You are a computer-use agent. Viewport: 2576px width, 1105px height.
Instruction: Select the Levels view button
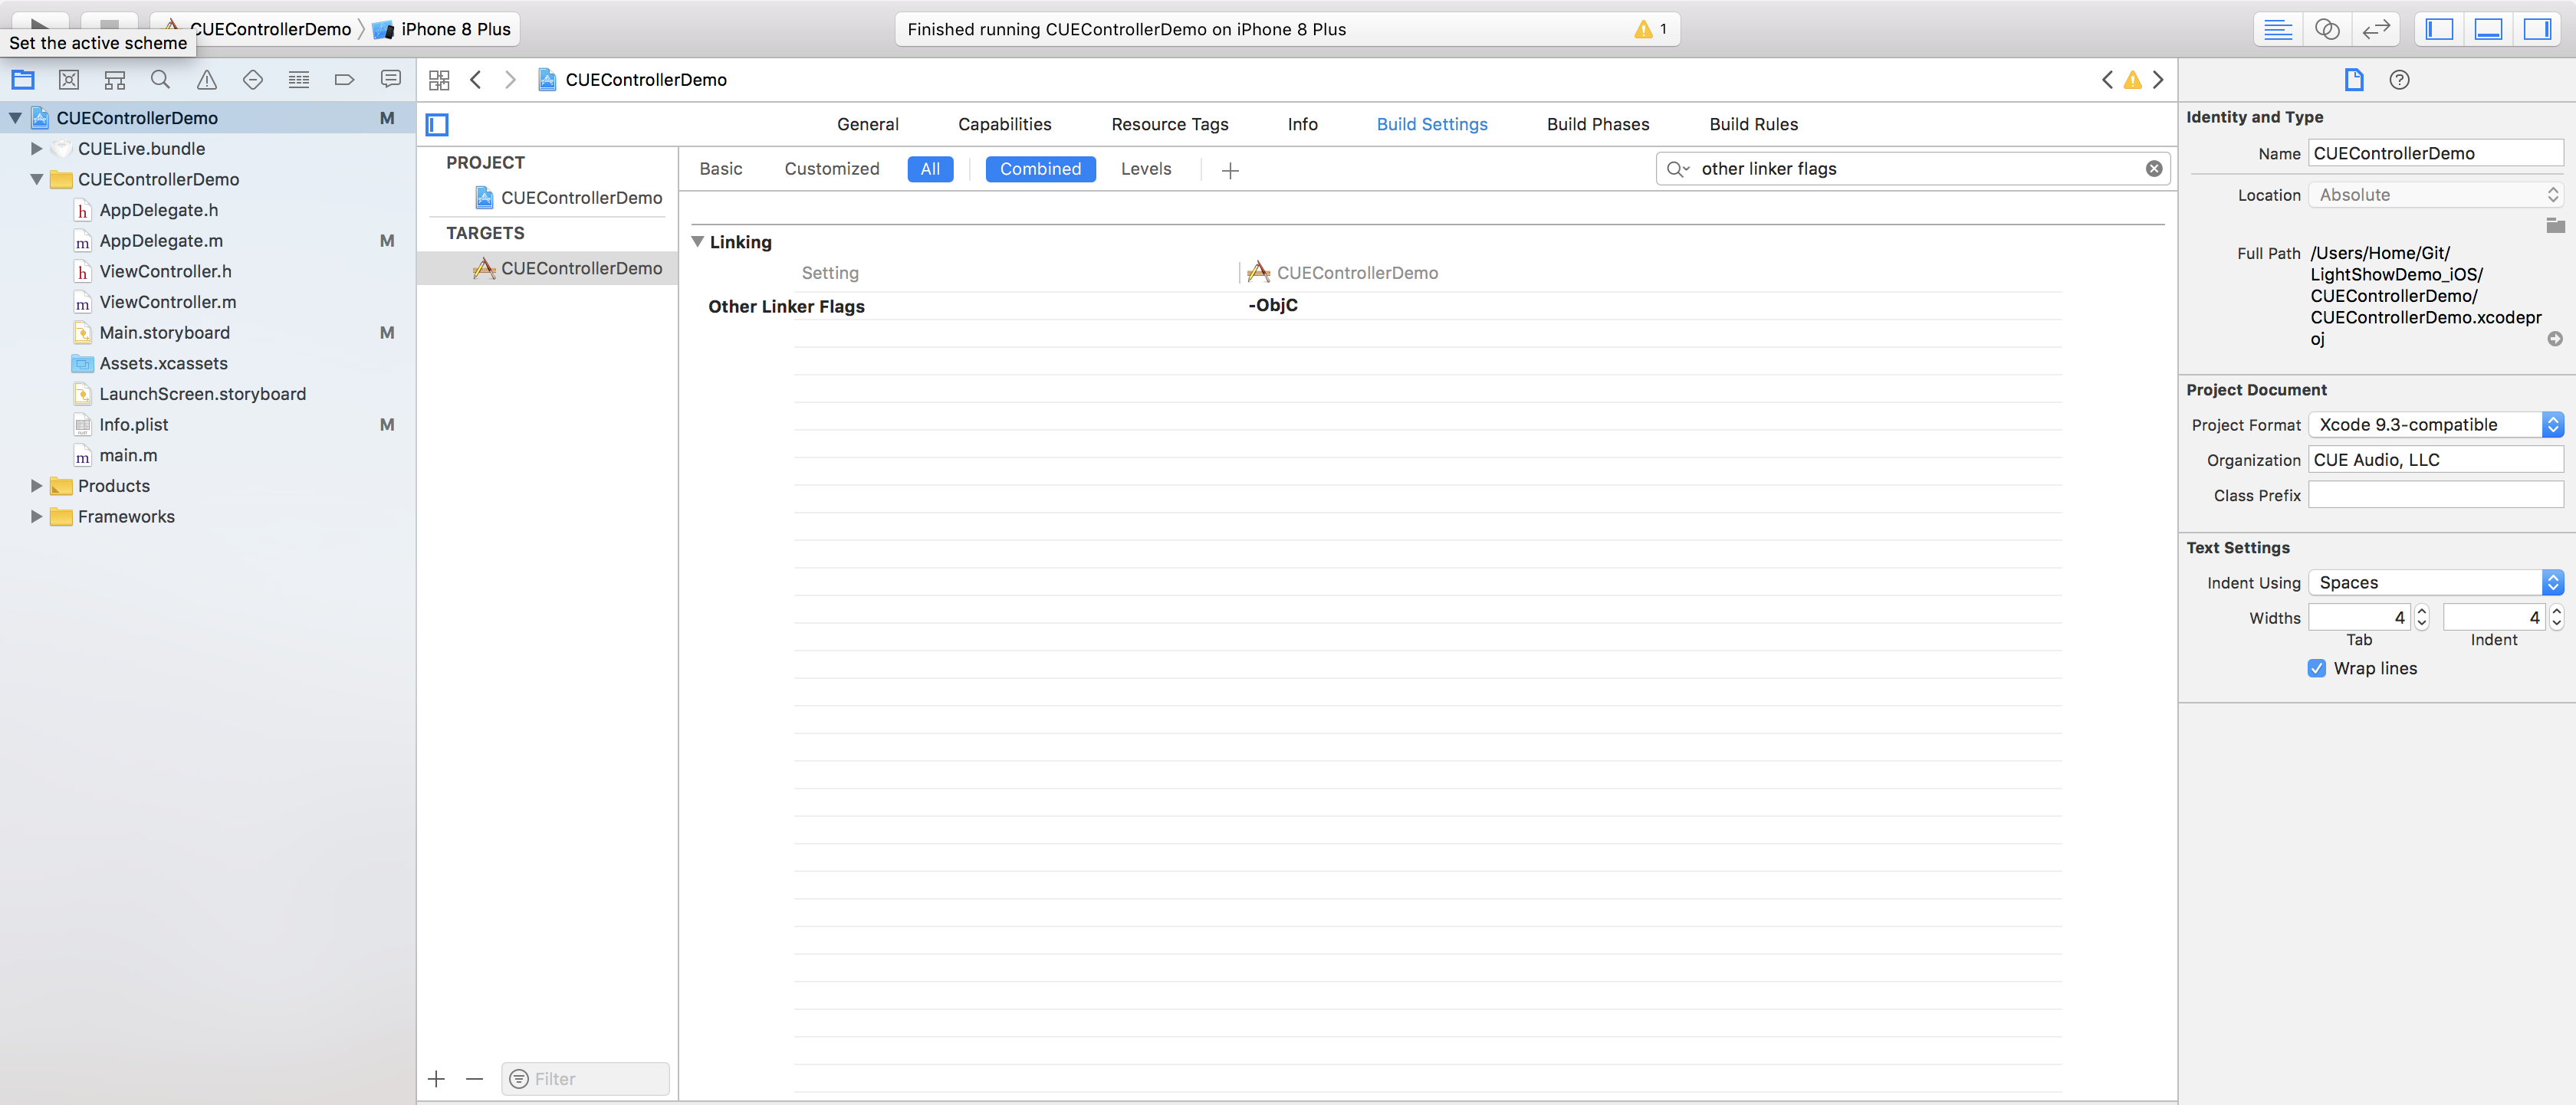point(1145,169)
